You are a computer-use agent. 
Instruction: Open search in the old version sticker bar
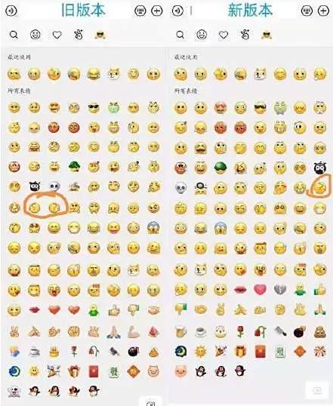tap(14, 35)
